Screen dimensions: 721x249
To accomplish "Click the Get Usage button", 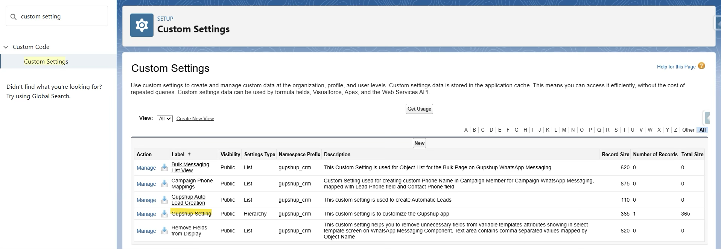I will click(419, 109).
